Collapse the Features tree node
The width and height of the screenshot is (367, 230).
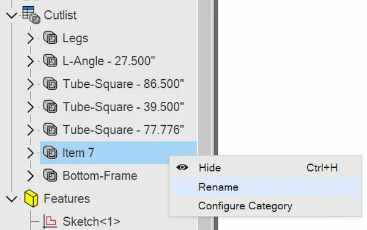tap(12, 199)
